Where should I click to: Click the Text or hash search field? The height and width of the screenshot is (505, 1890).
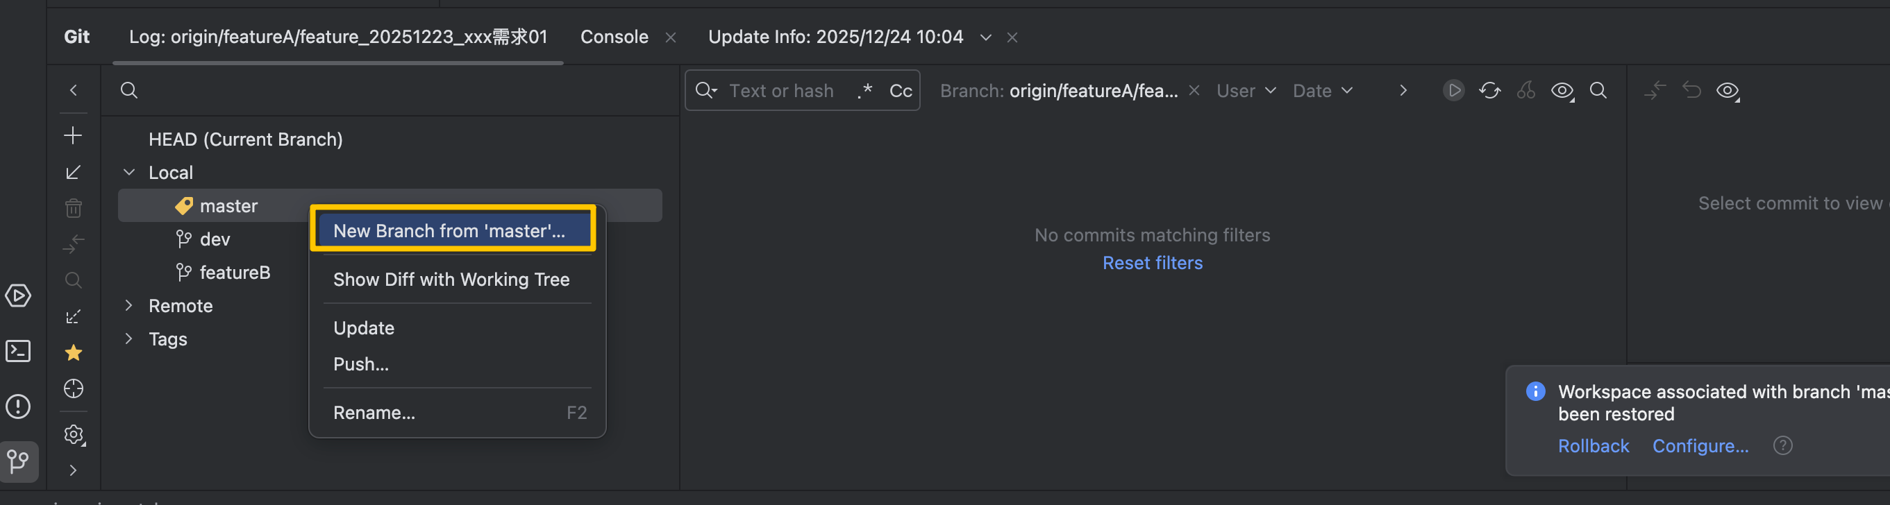(781, 91)
